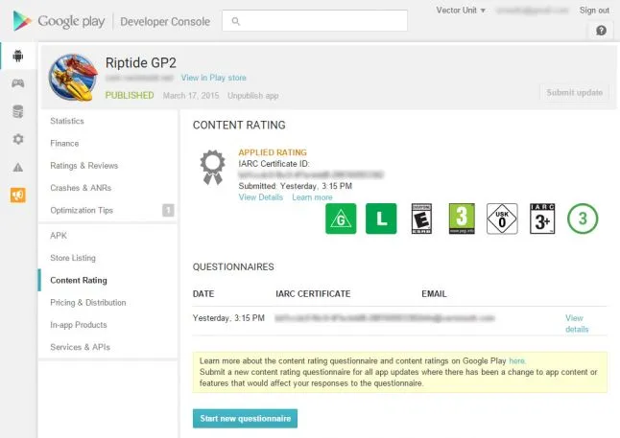Open Services & APIs section
The width and height of the screenshot is (620, 438).
click(x=81, y=347)
